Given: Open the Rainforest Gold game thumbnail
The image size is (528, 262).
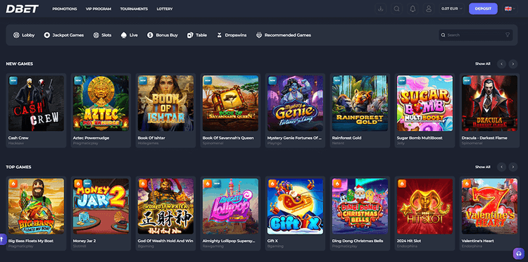Looking at the screenshot, I should click(360, 103).
